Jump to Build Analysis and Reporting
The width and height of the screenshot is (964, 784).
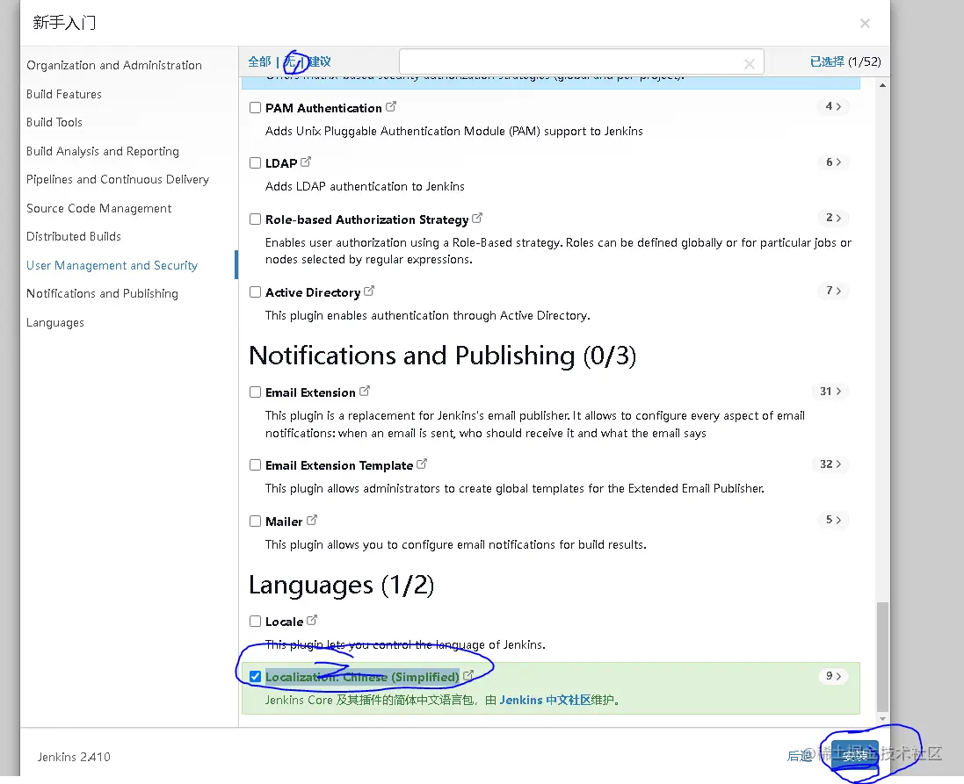click(103, 151)
